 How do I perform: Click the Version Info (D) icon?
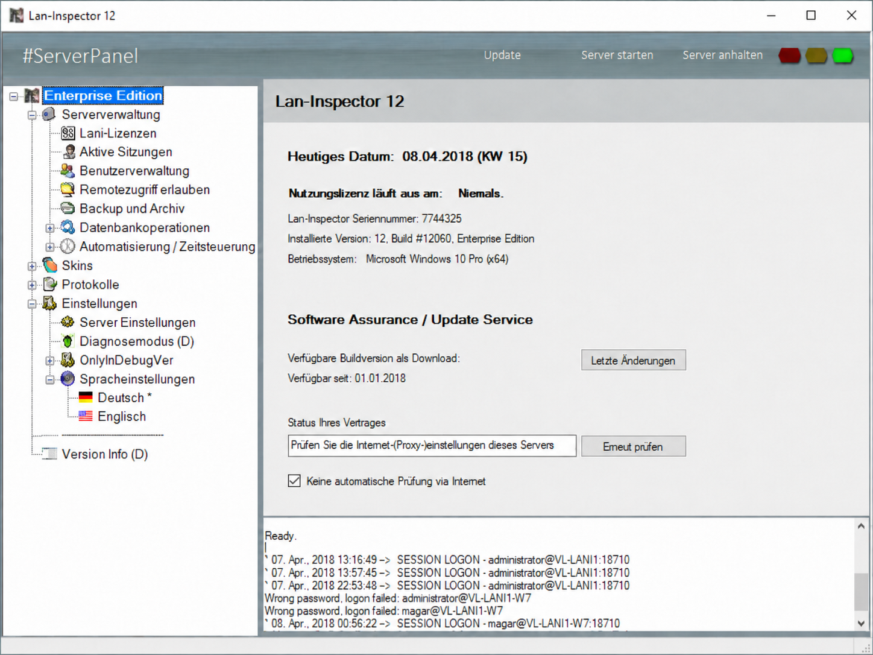(x=49, y=454)
